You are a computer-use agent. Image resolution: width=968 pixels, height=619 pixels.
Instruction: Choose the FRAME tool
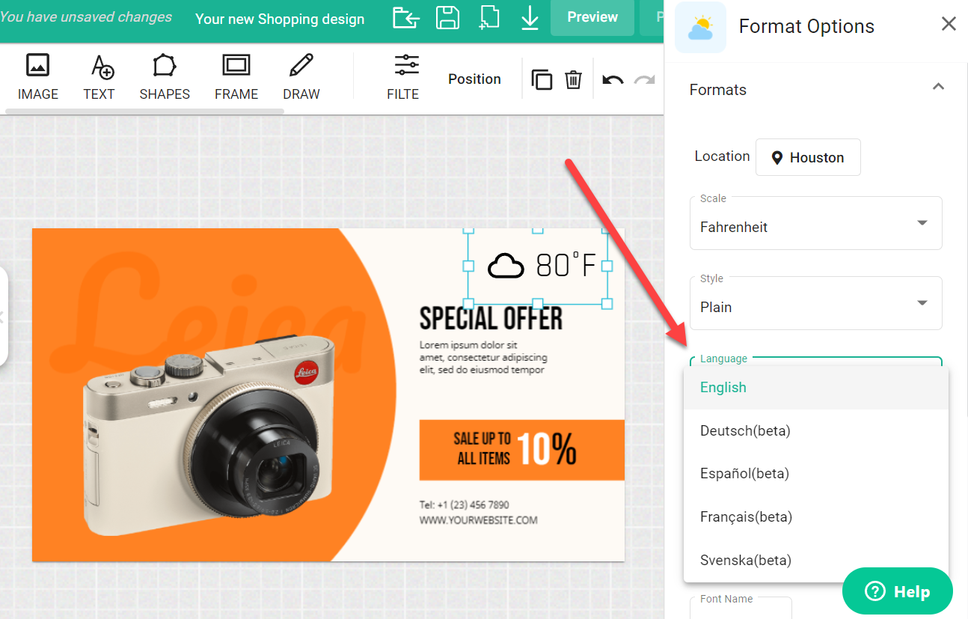[x=236, y=77]
